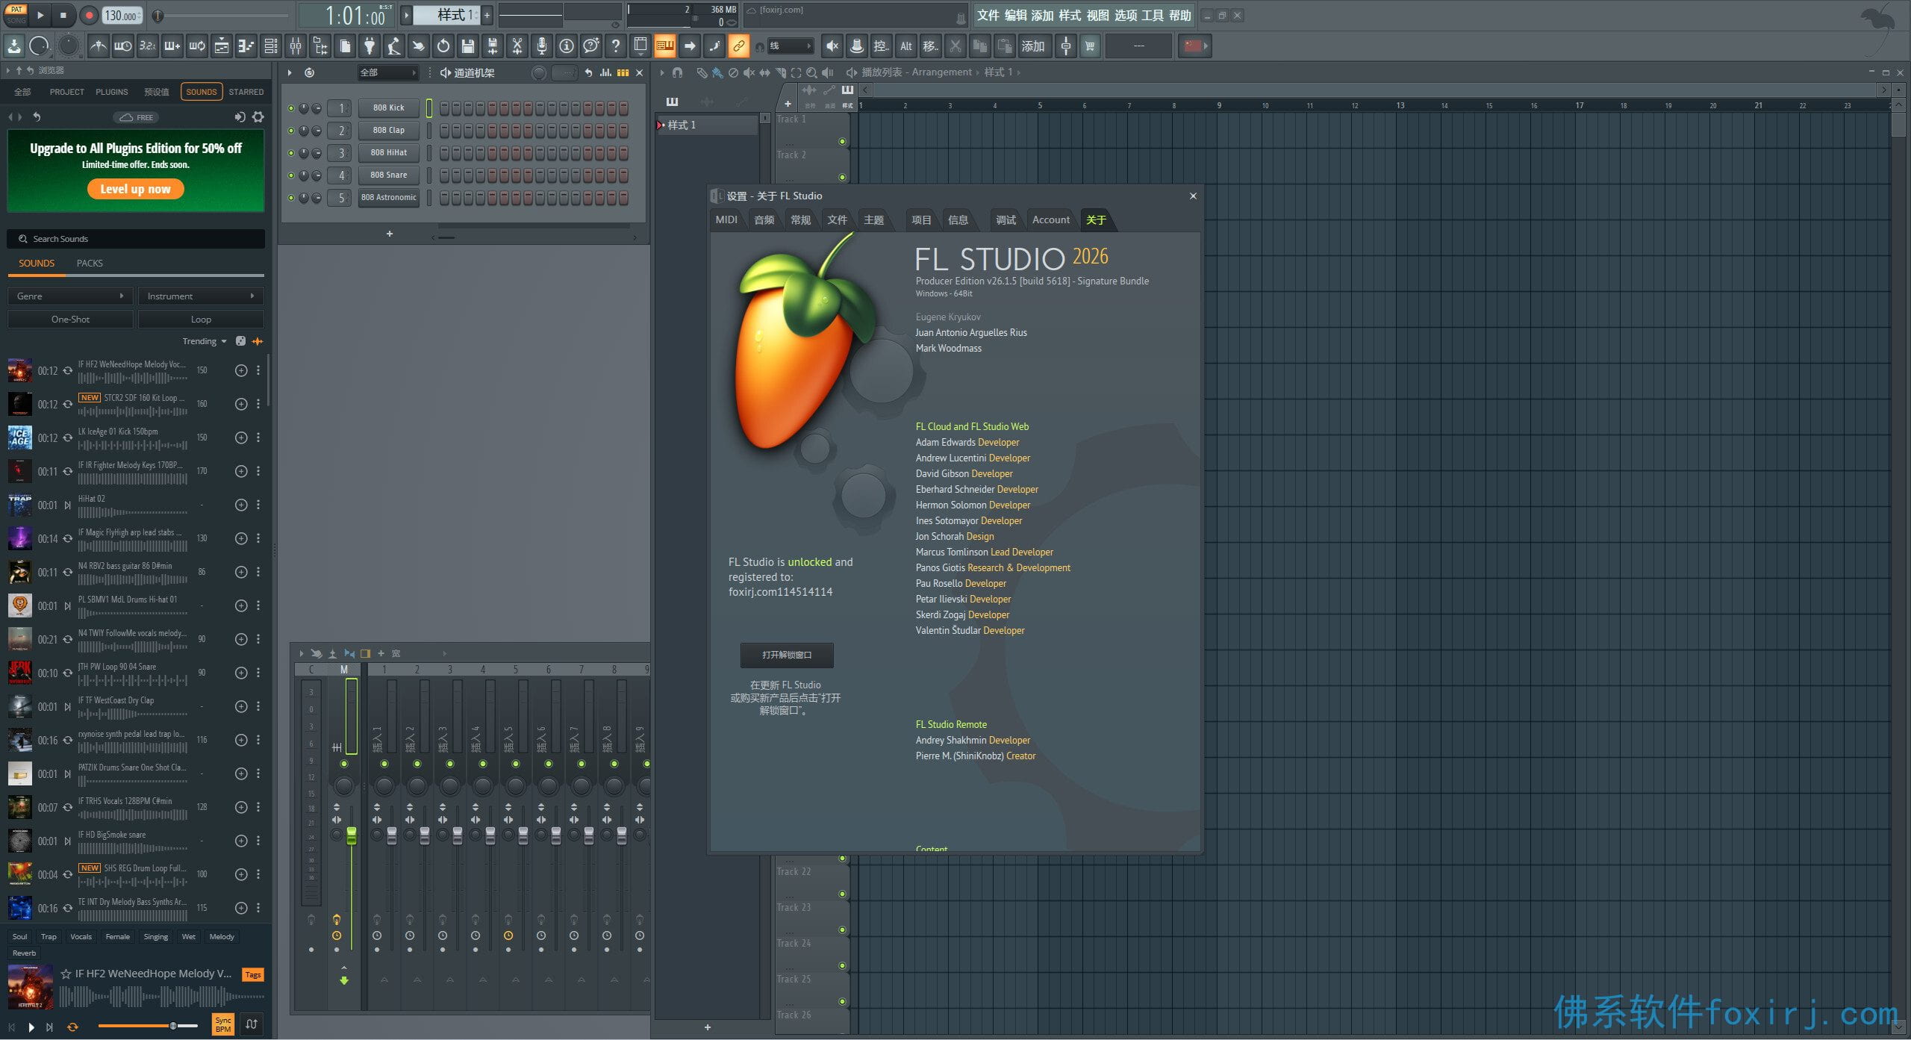1911x1040 pixels.
Task: Click the floppy disk save icon
Action: point(468,46)
